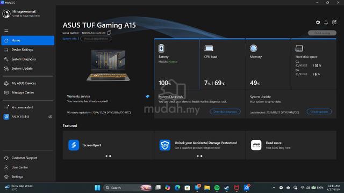The image size is (344, 193).
Task: Click the Product registration button
Action: pyautogui.click(x=96, y=39)
